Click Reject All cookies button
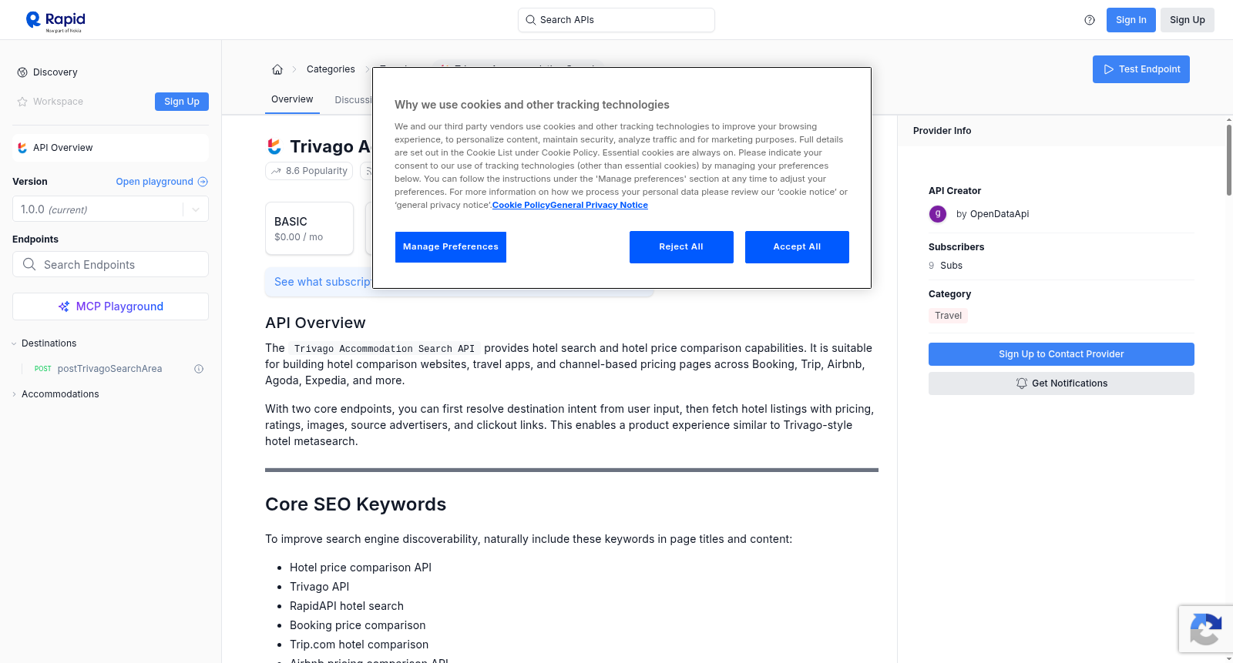This screenshot has height=663, width=1233. pyautogui.click(x=681, y=247)
